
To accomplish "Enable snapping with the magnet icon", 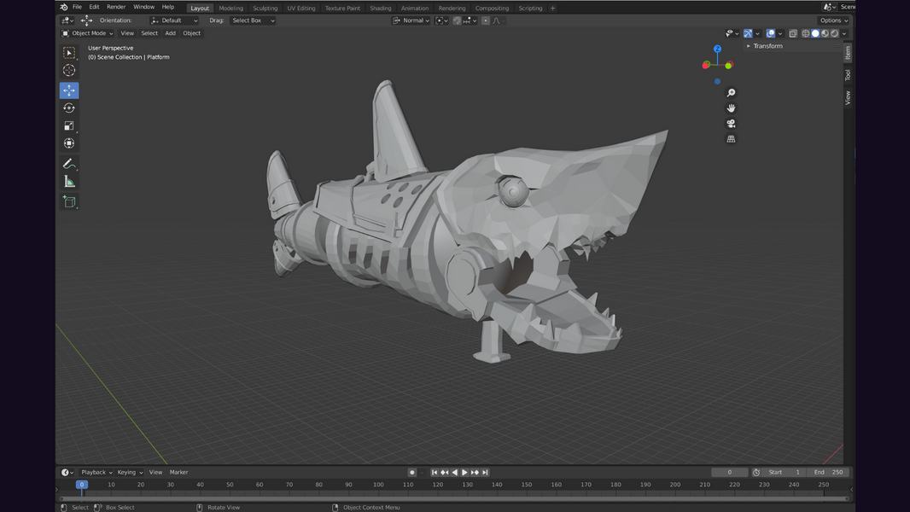I will coord(458,20).
